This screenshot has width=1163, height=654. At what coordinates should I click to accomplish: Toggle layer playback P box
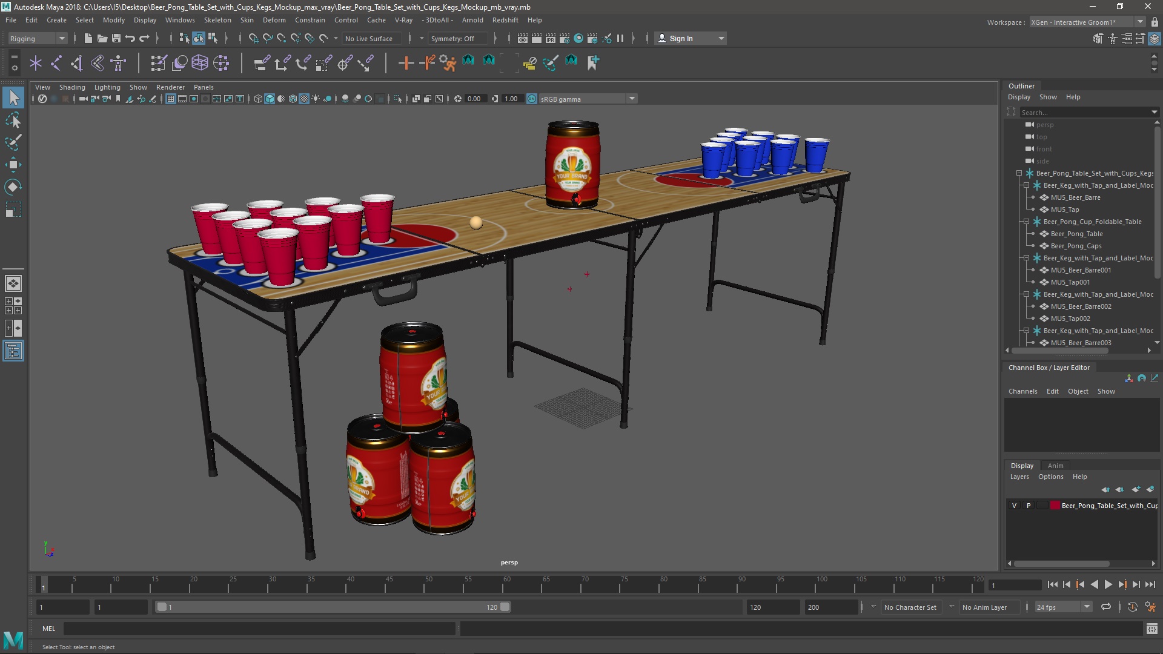[x=1029, y=506]
